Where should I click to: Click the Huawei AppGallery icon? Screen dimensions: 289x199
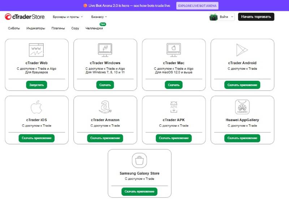click(242, 107)
